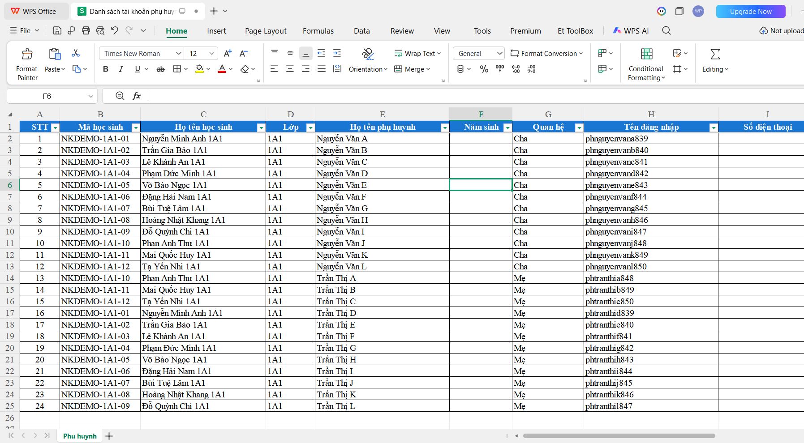The image size is (804, 443).
Task: Open the Phu huynh sheet tab
Action: [x=80, y=436]
